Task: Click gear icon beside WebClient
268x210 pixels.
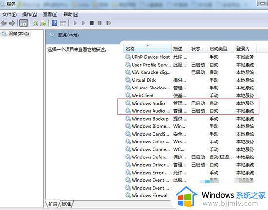Action: pos(128,95)
